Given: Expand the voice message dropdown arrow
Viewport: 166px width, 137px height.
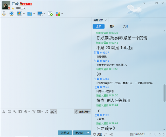Looking at the screenshot, I should pos(29,112).
